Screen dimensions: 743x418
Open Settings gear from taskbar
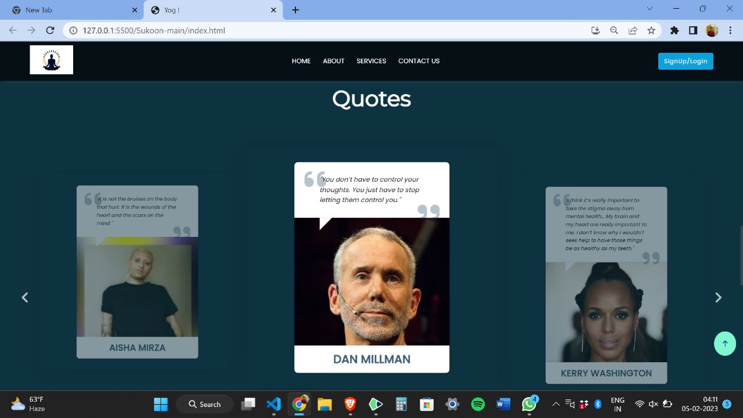[x=452, y=404]
